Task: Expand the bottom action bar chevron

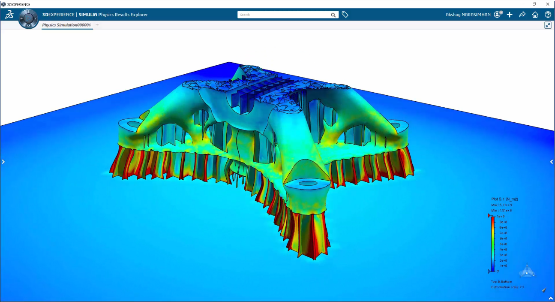Action: tap(550, 298)
